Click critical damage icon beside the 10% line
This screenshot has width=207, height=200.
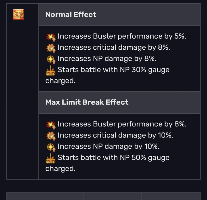tap(51, 136)
